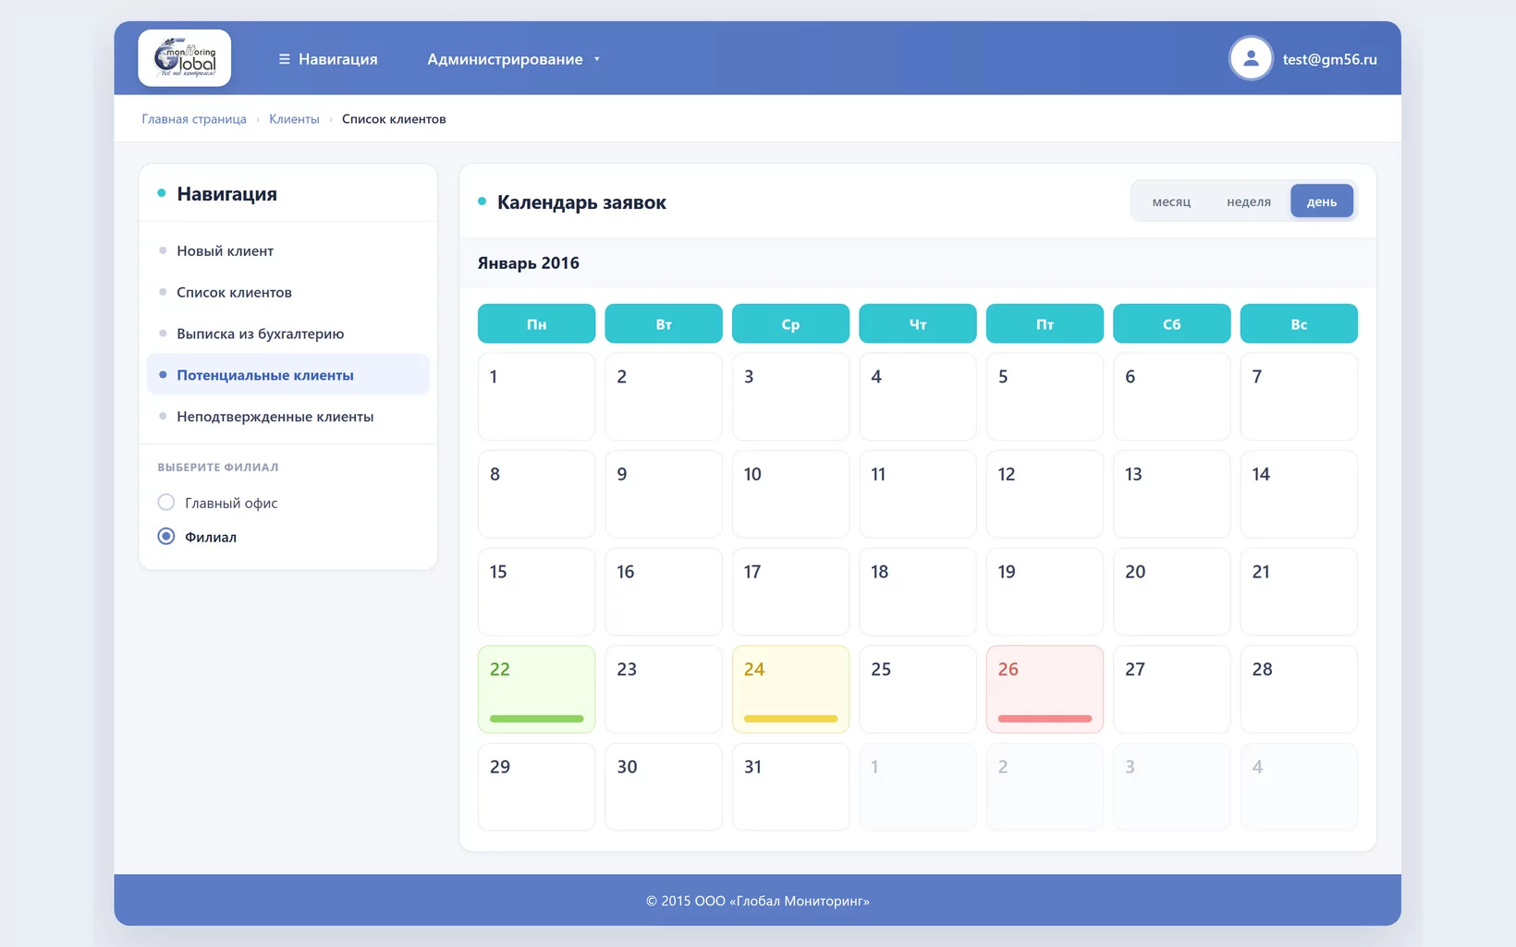Open red highlighted day 26

pyautogui.click(x=1045, y=689)
